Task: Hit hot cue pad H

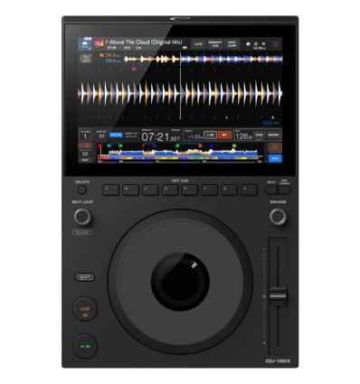Action: click(x=249, y=190)
